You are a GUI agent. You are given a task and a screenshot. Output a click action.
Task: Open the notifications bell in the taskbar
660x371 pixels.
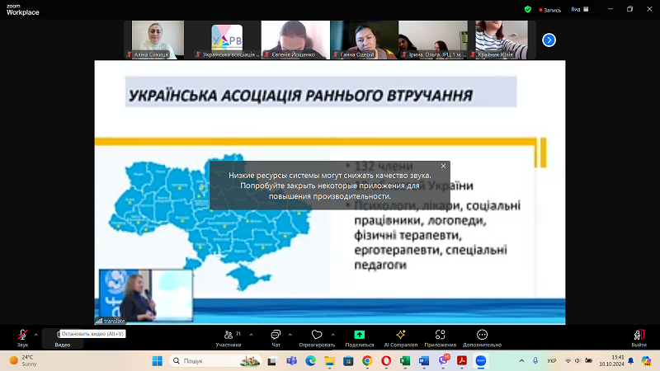coord(630,361)
